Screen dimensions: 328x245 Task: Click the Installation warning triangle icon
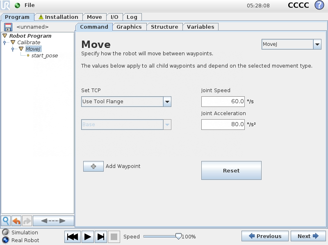click(x=41, y=17)
